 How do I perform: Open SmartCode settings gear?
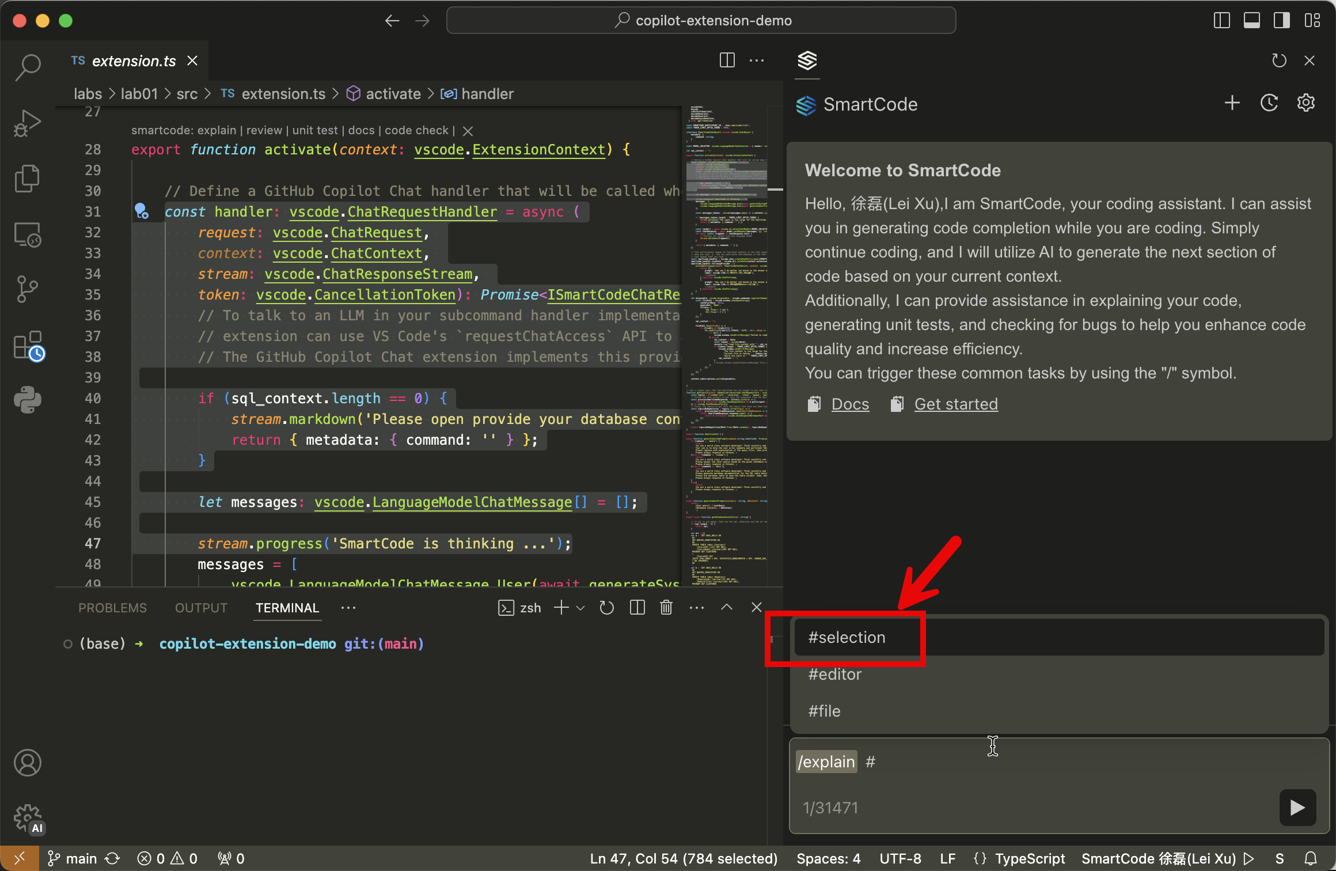[x=1305, y=103]
